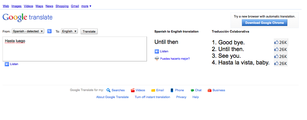Screen dimensions: 307x120
Task: Click the Spanish to English translation heading
Action: pos(177,32)
